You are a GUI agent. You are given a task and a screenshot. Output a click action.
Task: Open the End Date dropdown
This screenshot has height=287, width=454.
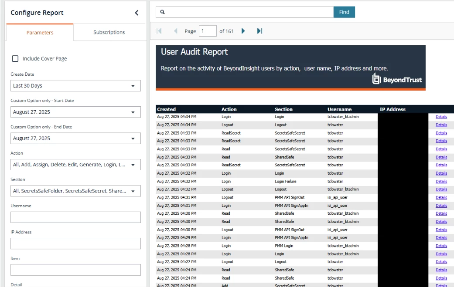click(x=75, y=138)
